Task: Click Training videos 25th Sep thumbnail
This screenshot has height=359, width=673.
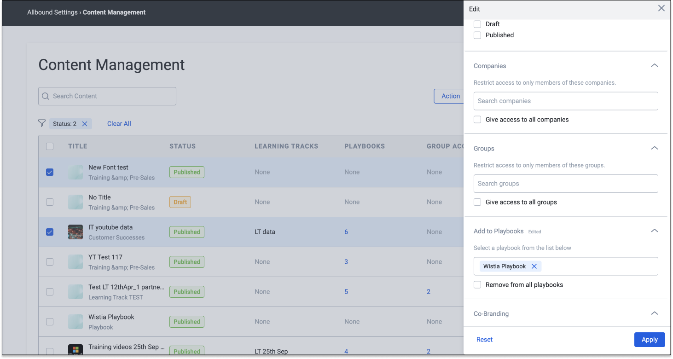Action: pyautogui.click(x=75, y=350)
